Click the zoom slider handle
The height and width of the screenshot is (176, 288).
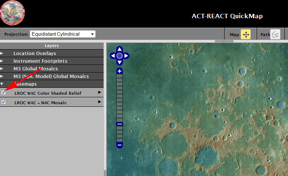[120, 124]
